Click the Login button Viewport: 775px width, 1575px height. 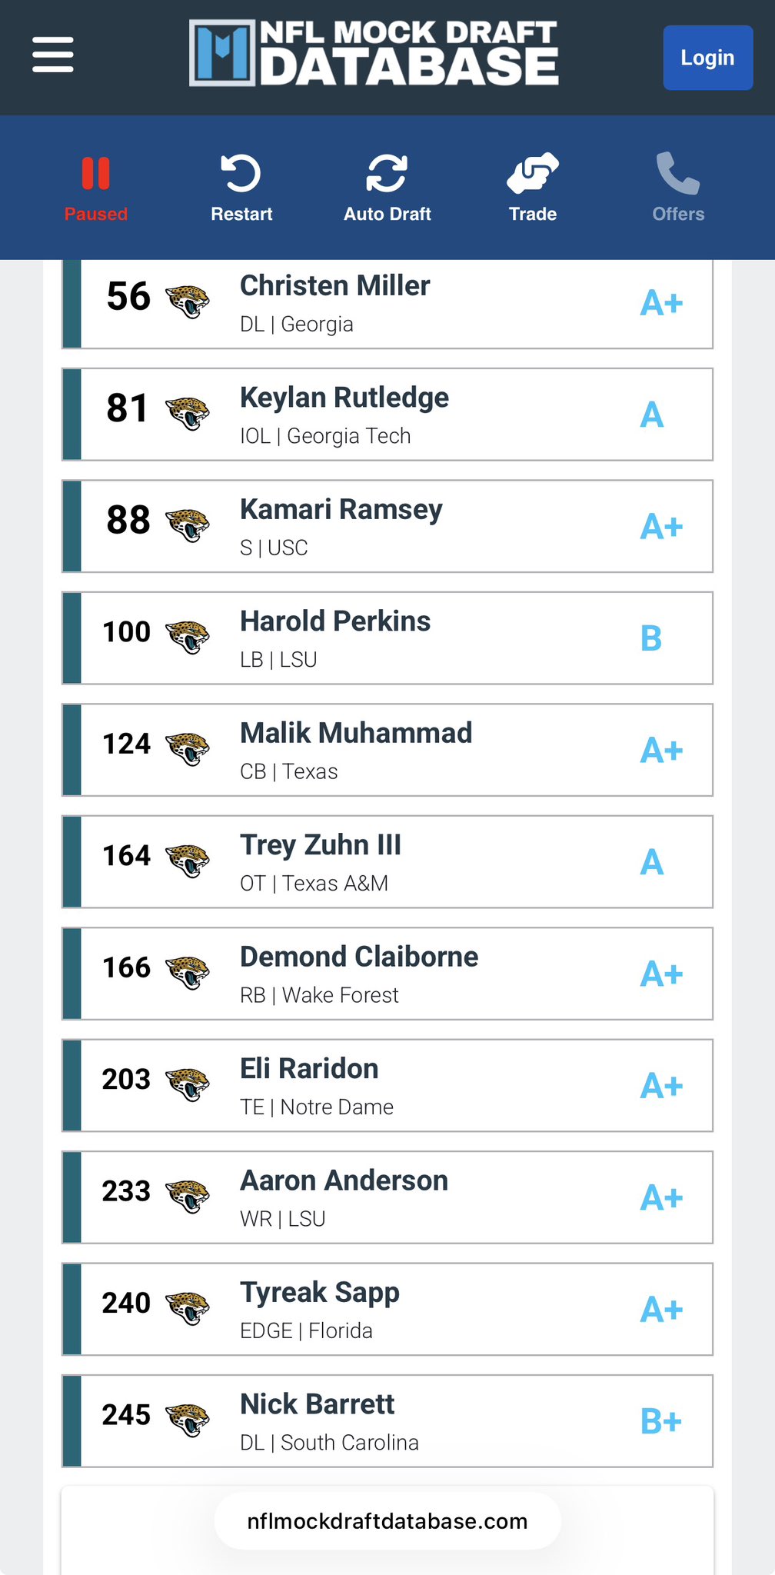707,58
